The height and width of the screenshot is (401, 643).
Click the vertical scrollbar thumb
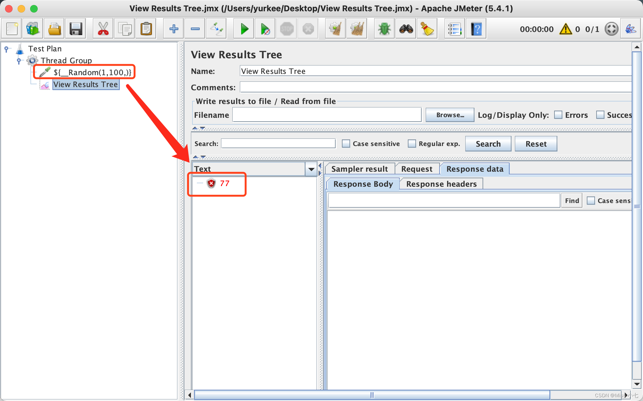click(637, 206)
